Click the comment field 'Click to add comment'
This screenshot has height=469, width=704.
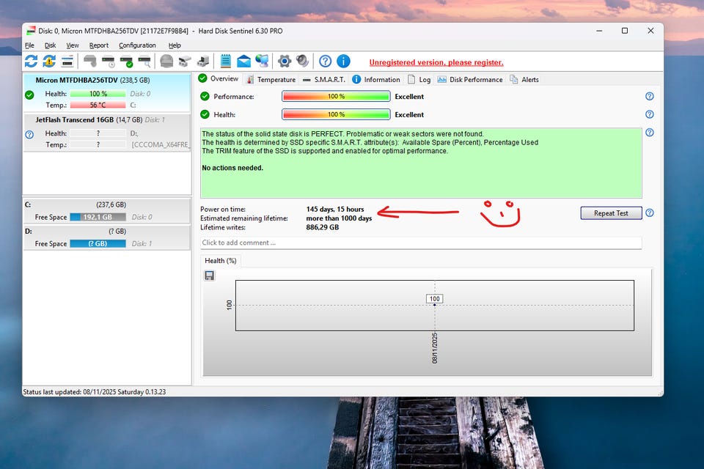tap(421, 243)
